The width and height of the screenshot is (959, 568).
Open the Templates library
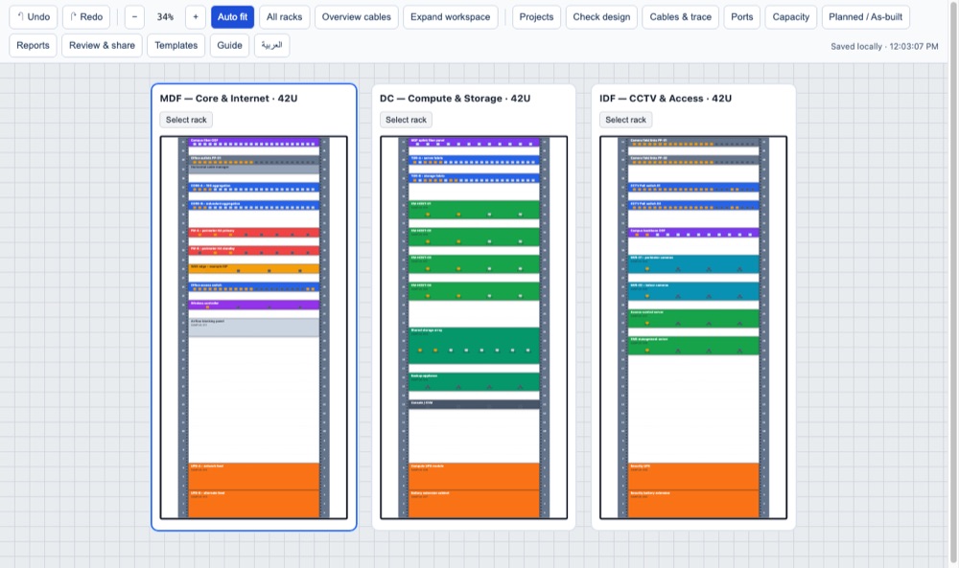[x=176, y=45]
